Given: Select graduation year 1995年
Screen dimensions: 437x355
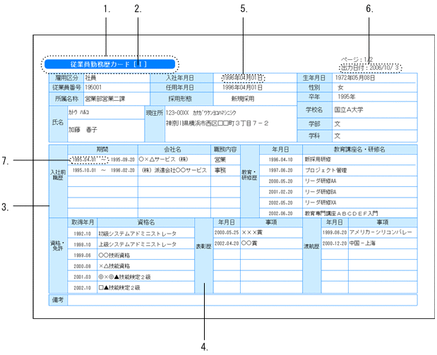Looking at the screenshot, I should (x=346, y=97).
